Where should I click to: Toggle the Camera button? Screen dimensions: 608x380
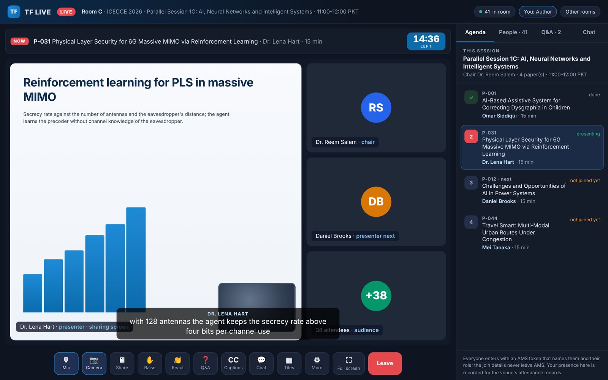pyautogui.click(x=94, y=363)
